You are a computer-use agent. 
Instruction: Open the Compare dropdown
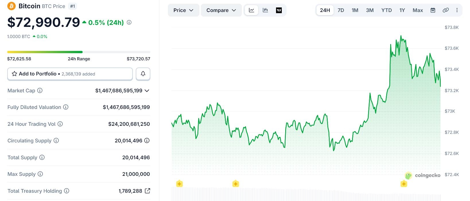[221, 10]
